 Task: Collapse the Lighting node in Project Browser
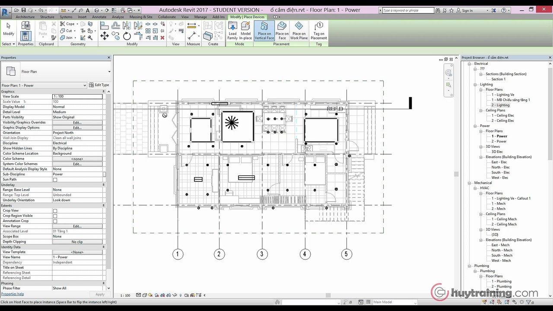[x=475, y=85]
